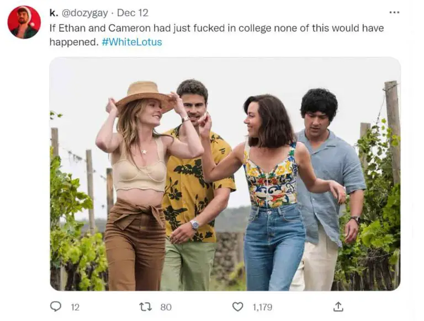Open the tweet's more options ellipsis menu
Image resolution: width=424 pixels, height=321 pixels.
pyautogui.click(x=394, y=13)
